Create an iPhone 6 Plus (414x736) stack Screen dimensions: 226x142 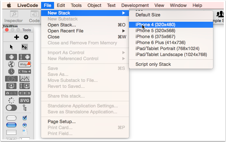coord(171,43)
